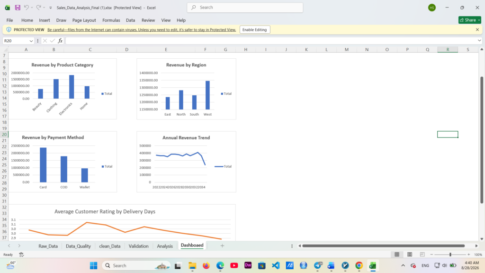Click the Redo arrow icon

(39, 8)
